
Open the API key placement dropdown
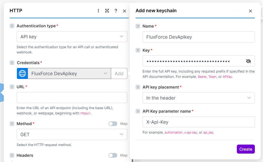(x=198, y=98)
